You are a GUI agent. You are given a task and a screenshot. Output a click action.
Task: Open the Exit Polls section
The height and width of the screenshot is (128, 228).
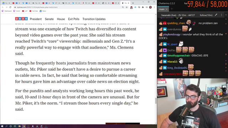click(x=74, y=19)
